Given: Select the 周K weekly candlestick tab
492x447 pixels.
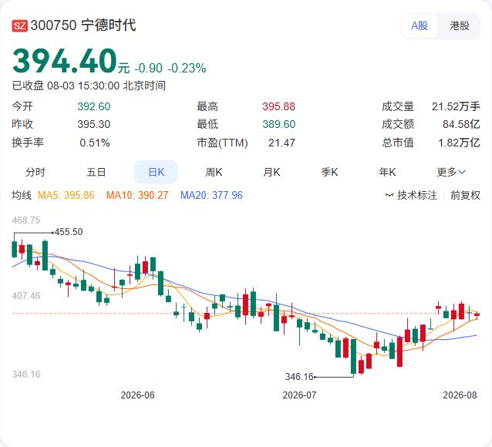Looking at the screenshot, I should coord(214,172).
